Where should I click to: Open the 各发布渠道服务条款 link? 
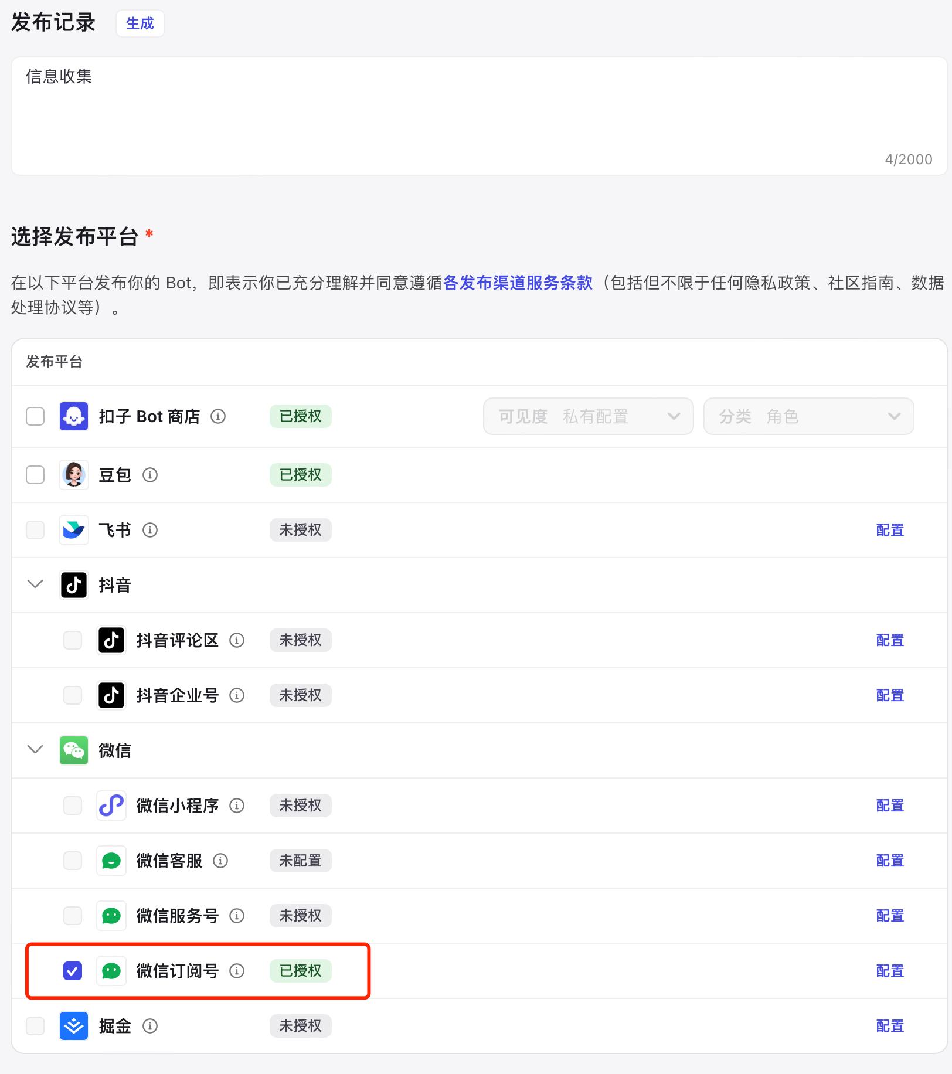[x=518, y=283]
